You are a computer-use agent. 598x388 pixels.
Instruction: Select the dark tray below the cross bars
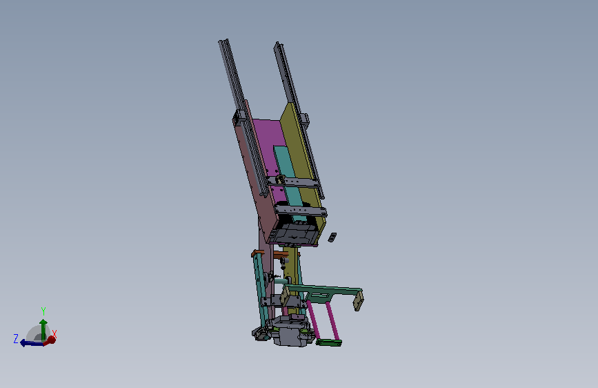[x=294, y=235]
